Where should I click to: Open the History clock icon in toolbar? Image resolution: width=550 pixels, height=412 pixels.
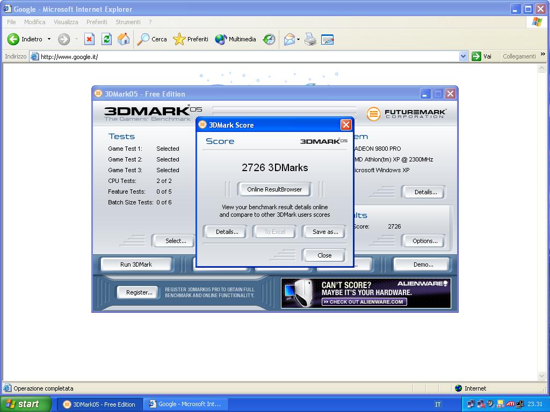tap(269, 39)
